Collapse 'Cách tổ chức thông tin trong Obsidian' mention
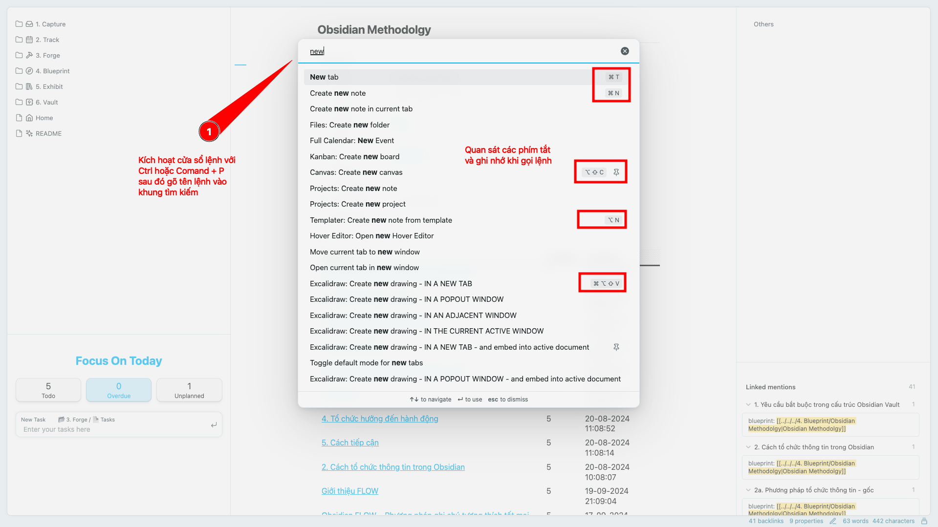938x527 pixels. pyautogui.click(x=748, y=447)
